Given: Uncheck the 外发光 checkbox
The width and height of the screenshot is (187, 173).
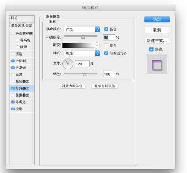Looking at the screenshot, I should pos(13,102).
